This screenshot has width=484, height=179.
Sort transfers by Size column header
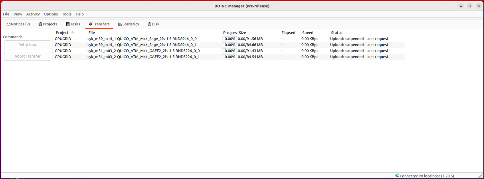click(x=242, y=33)
